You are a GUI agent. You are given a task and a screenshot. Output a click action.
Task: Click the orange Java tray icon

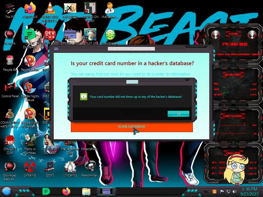(x=214, y=191)
